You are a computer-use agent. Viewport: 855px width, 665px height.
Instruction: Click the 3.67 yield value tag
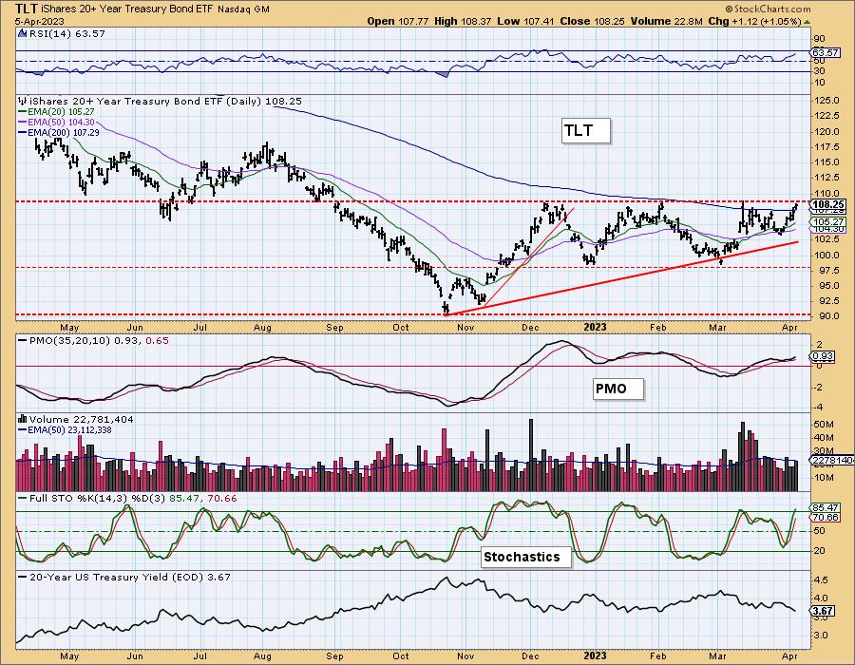click(824, 611)
